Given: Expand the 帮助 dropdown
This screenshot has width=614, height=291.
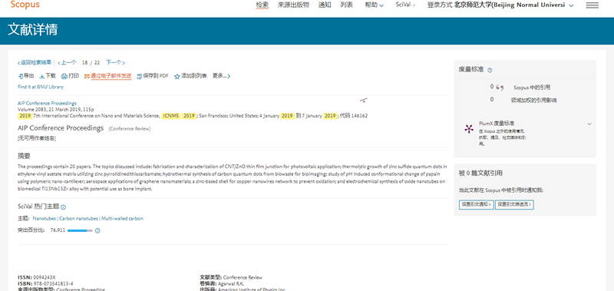Looking at the screenshot, I should [375, 5].
